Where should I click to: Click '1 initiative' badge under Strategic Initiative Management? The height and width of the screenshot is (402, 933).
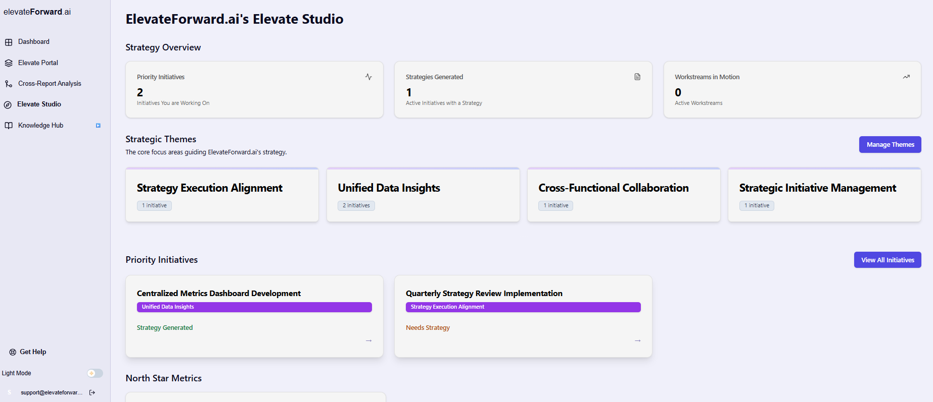[757, 206]
